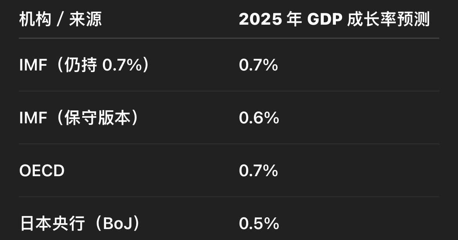Click the 0.5% BoJ forecast value
This screenshot has width=458, height=240.
[259, 224]
